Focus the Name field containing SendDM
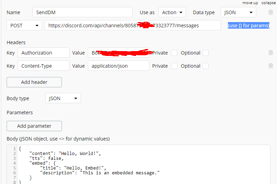Viewport: 277px width, 184px height. click(83, 12)
